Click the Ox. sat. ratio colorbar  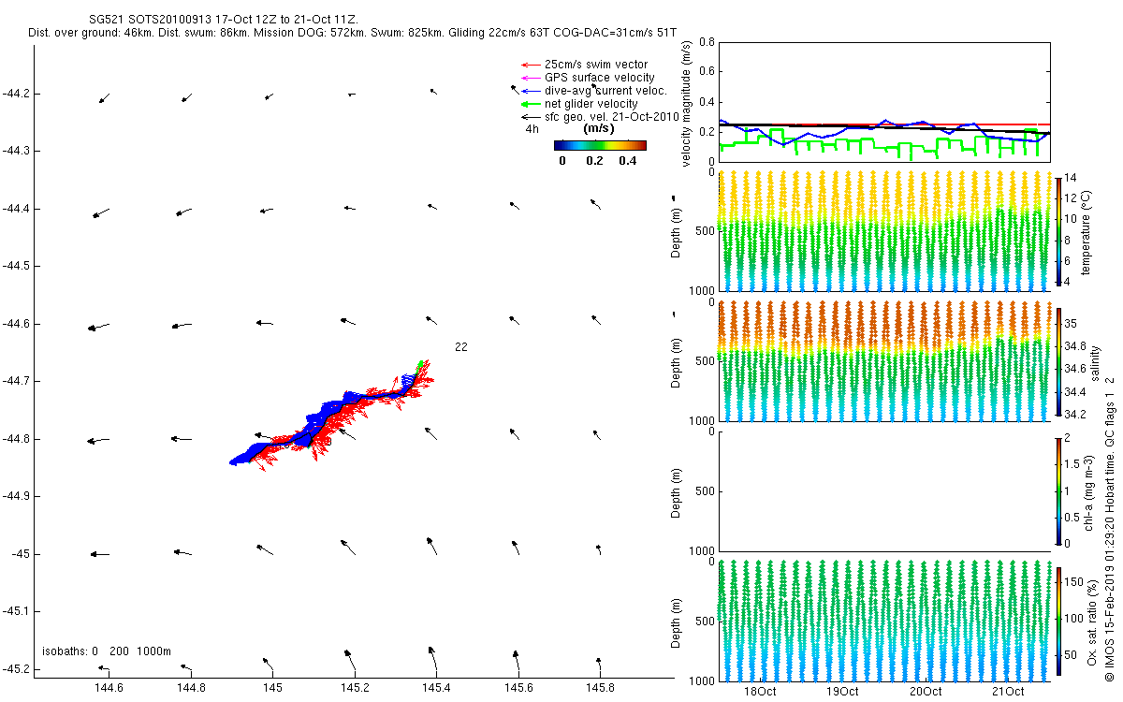click(1058, 620)
